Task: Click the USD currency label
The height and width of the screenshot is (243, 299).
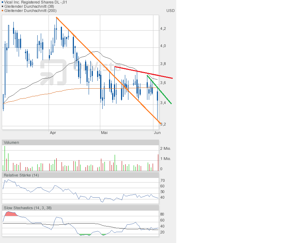Action: pos(171,11)
